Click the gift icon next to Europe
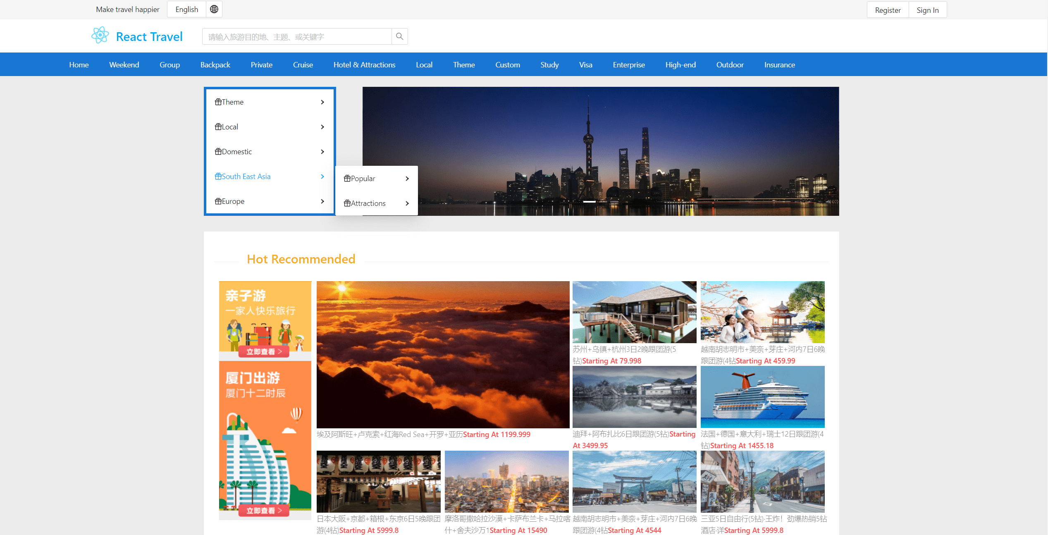Screen dimensions: 1048x535 click(218, 201)
